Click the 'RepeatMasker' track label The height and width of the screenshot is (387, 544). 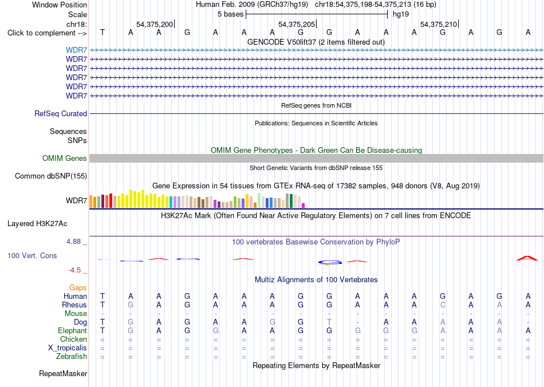(63, 373)
